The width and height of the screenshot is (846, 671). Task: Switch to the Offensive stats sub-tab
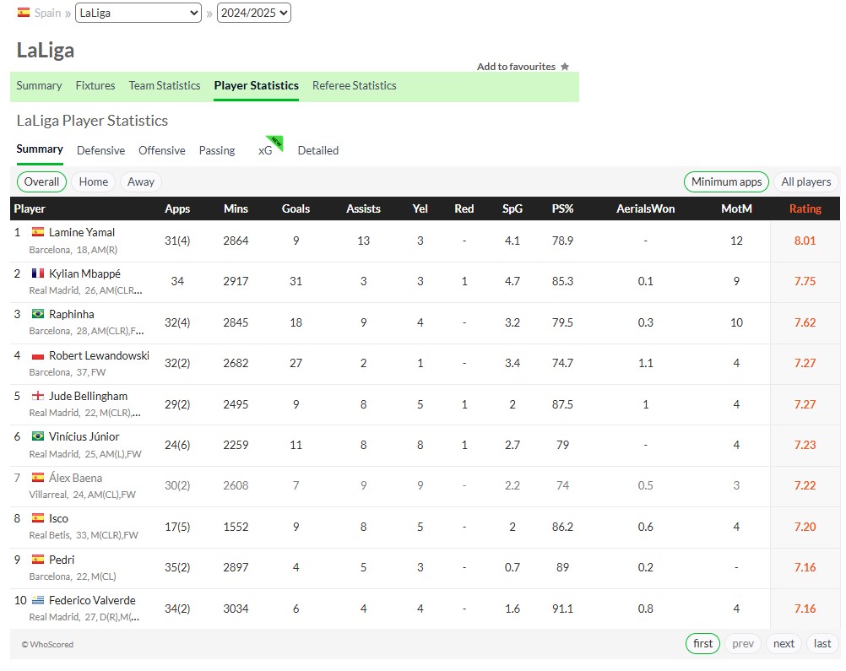pyautogui.click(x=162, y=150)
